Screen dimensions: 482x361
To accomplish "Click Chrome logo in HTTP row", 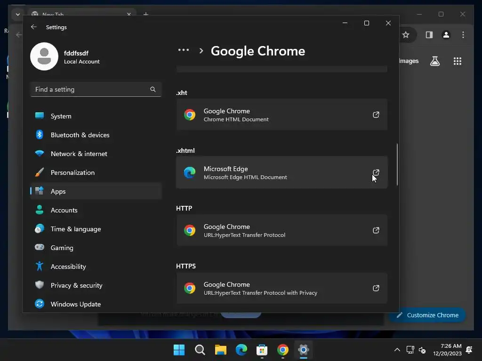I will (190, 230).
